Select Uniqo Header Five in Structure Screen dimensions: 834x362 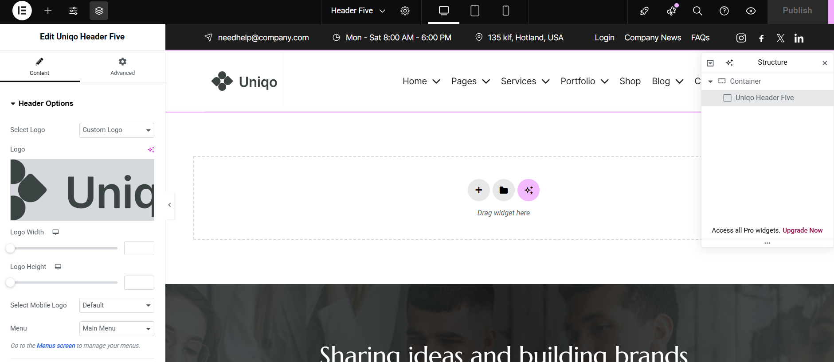click(764, 98)
